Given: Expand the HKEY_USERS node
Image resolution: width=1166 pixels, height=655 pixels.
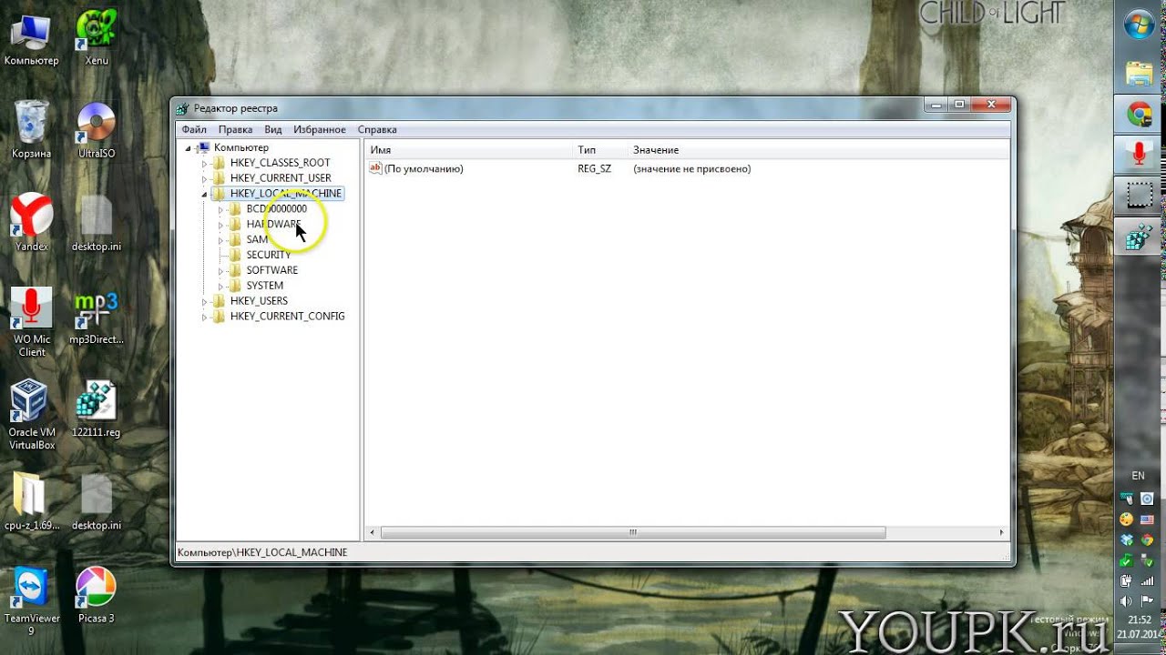Looking at the screenshot, I should (205, 301).
